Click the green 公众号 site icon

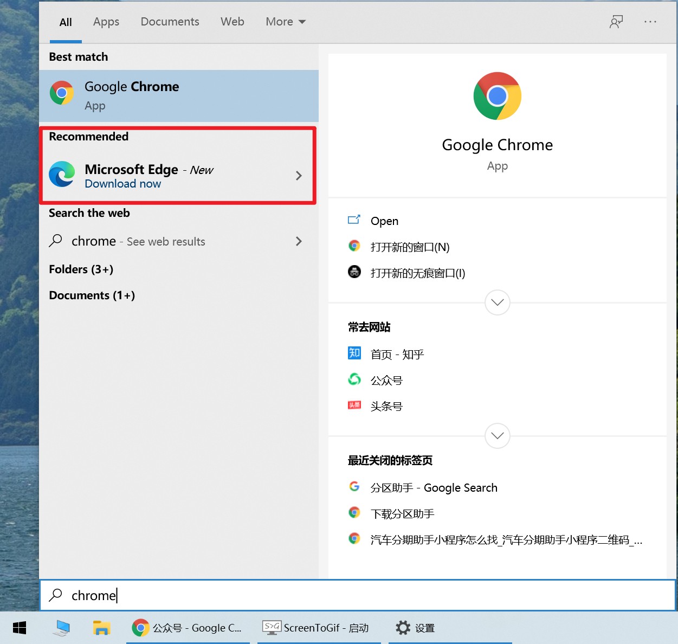click(354, 379)
